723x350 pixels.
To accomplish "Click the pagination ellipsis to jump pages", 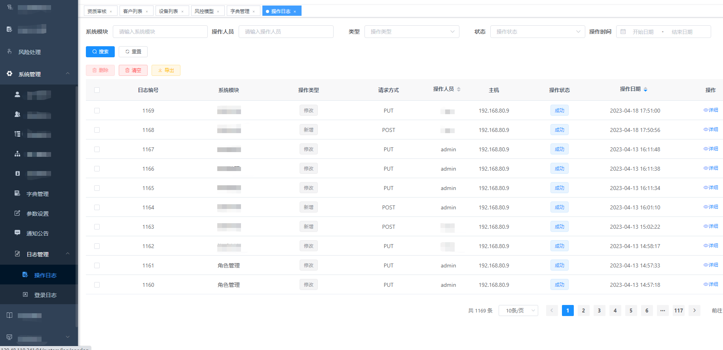I will coord(663,310).
